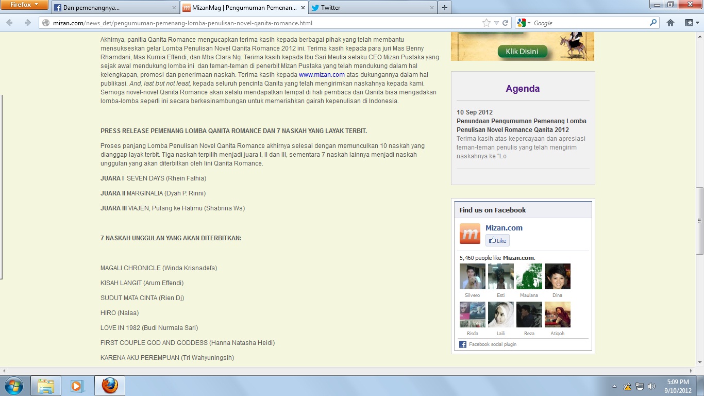Click 'LOVE IN 1982 (Budi Nurmala Sari)' text
The height and width of the screenshot is (396, 704).
click(149, 328)
